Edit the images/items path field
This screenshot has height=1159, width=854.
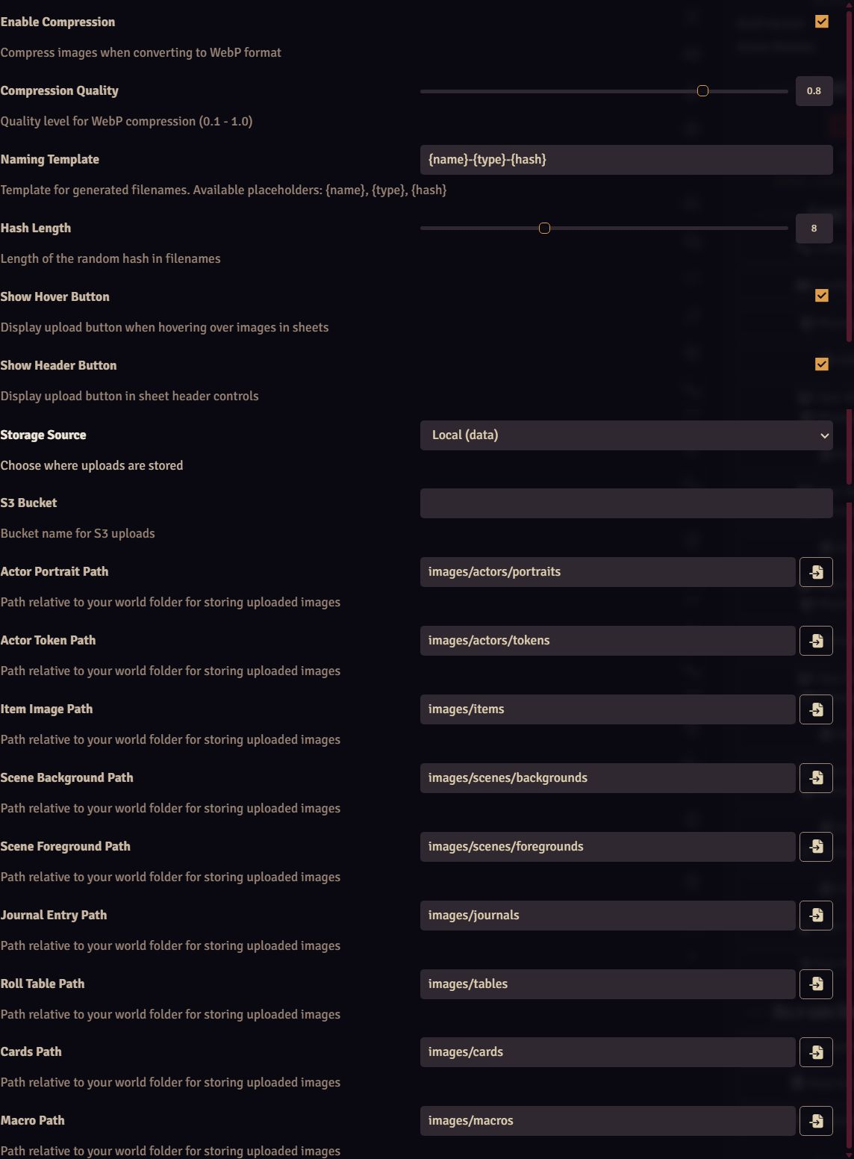click(608, 709)
